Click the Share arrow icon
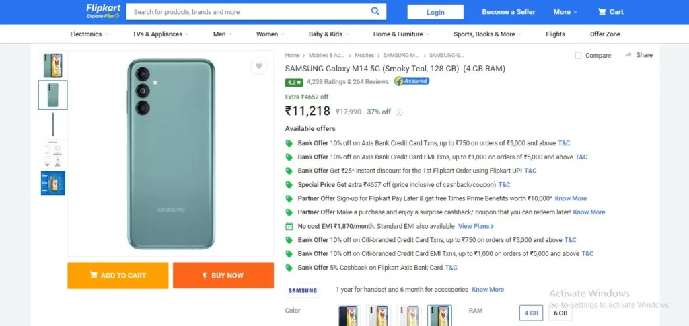This screenshot has width=689, height=326. tap(628, 55)
